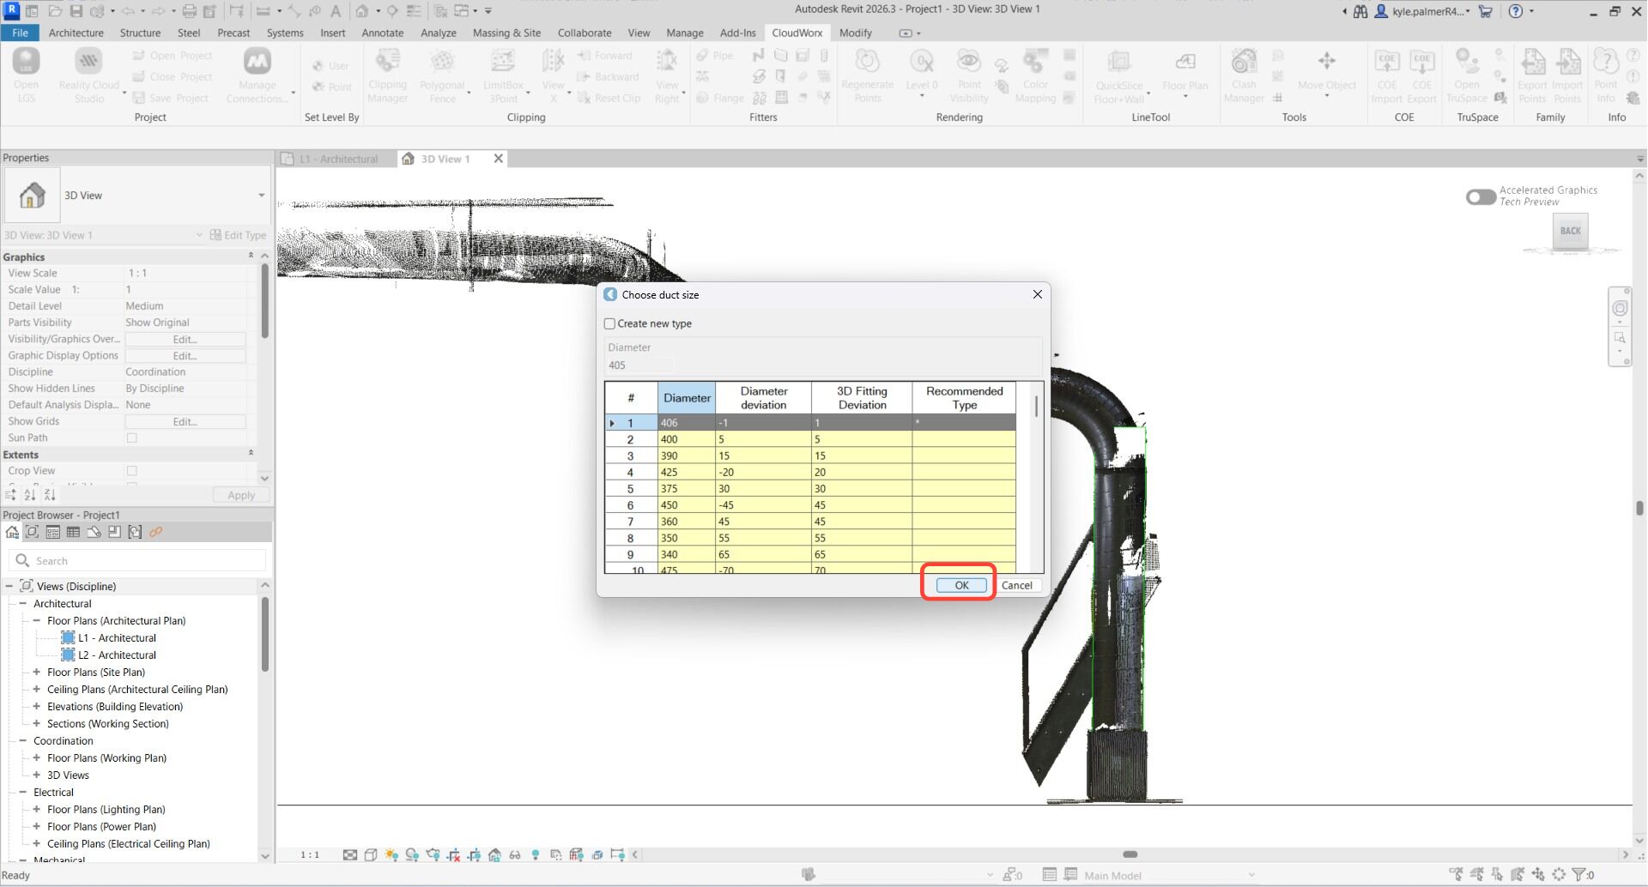Image resolution: width=1648 pixels, height=887 pixels.
Task: Switch to the L1 - Architectural view tab
Action: point(338,159)
